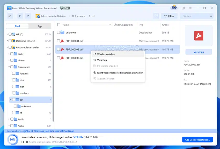Tick the checkbox for PDF_000003.pdf
220x149 pixels.
[x=58, y=58]
